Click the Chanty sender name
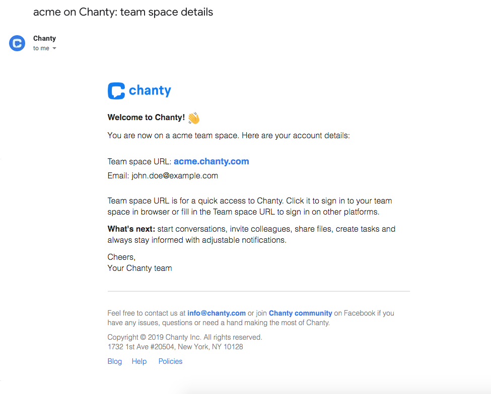 click(44, 38)
